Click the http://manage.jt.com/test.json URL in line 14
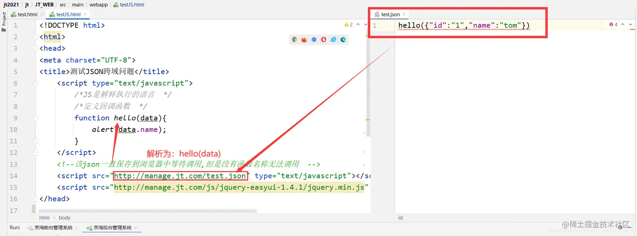The width and height of the screenshot is (637, 236). (x=180, y=176)
